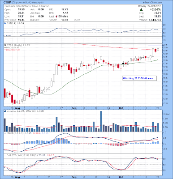Viewport: 173px width, 179px height.
Task: Click the green up-arrow change indicator
Action: click(x=141, y=9)
